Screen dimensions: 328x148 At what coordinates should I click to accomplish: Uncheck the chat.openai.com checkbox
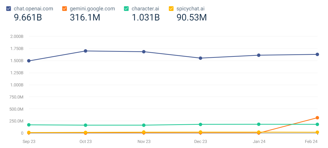point(9,9)
